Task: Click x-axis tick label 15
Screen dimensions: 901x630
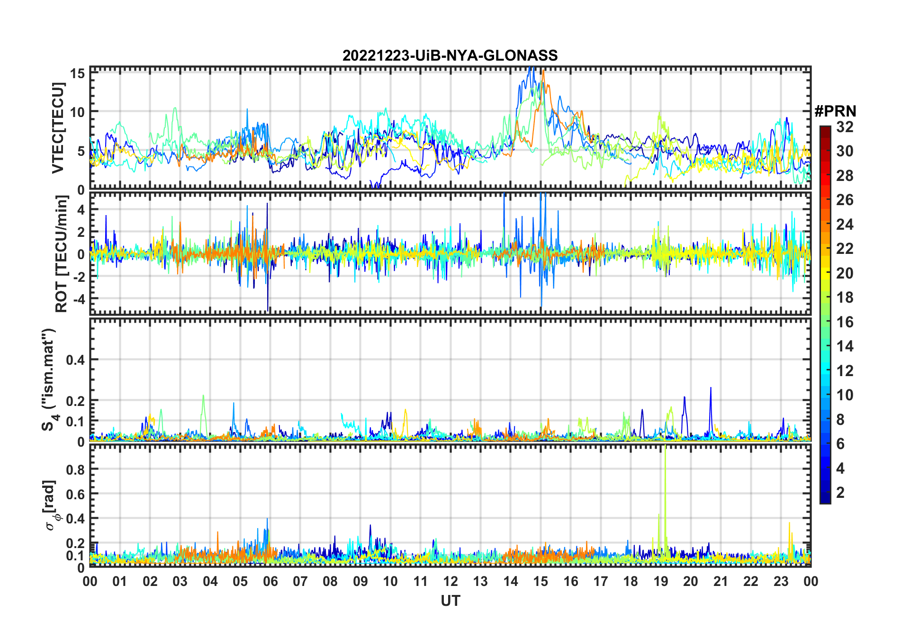Action: tap(541, 581)
